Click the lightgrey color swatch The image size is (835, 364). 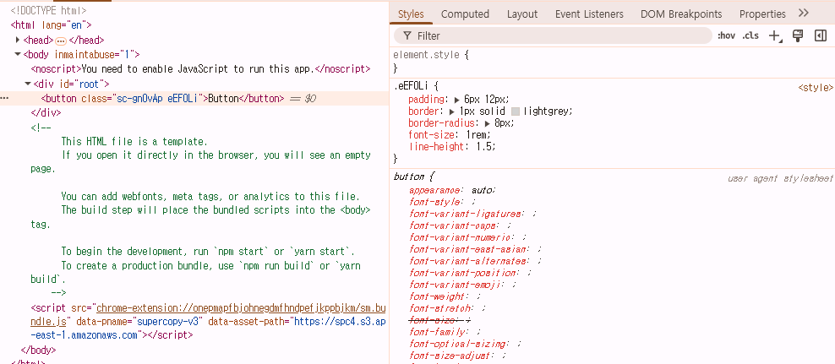coord(515,111)
